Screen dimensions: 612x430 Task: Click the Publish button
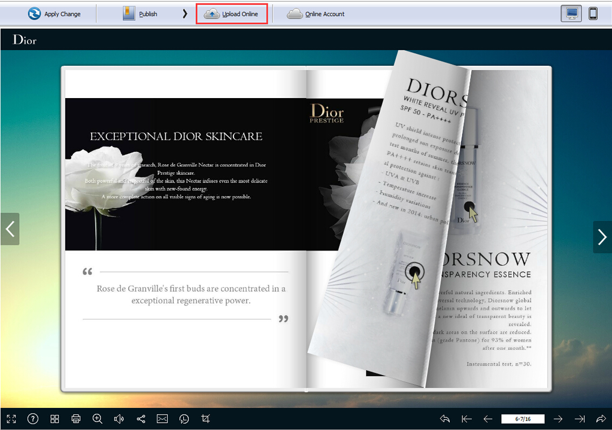pos(140,14)
